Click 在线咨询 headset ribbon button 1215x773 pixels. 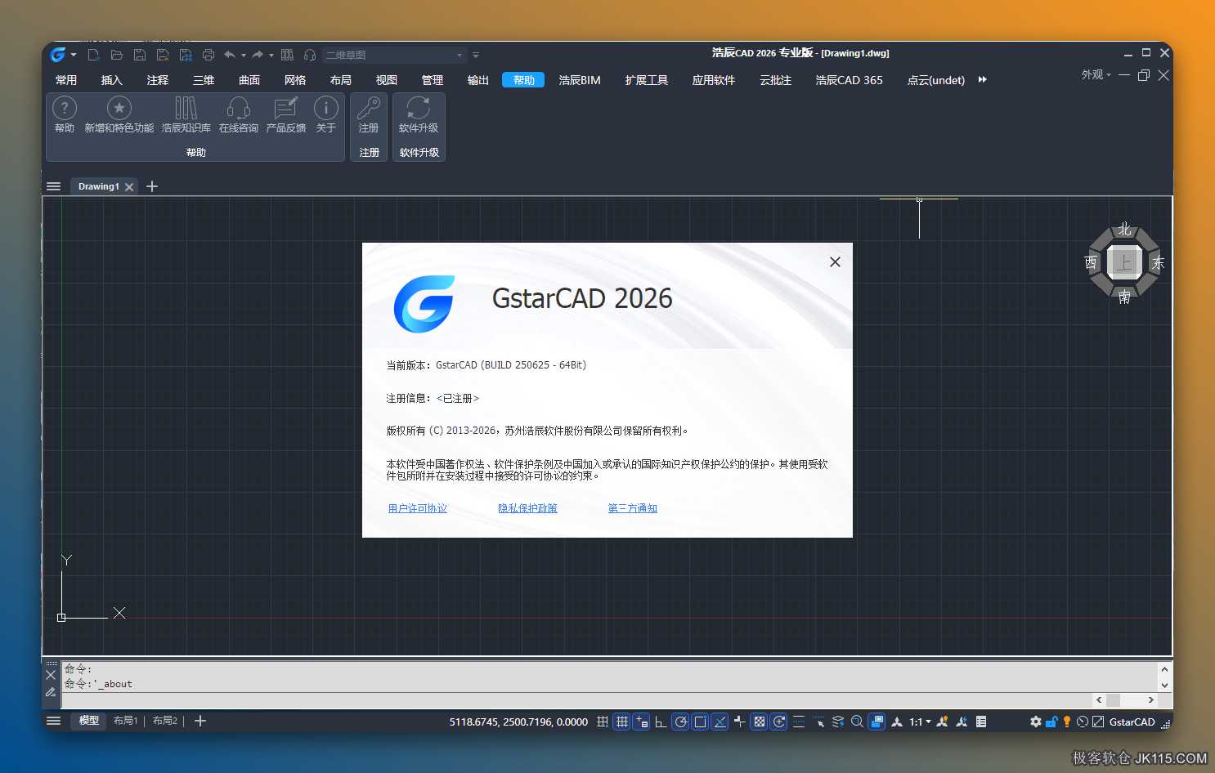point(239,114)
